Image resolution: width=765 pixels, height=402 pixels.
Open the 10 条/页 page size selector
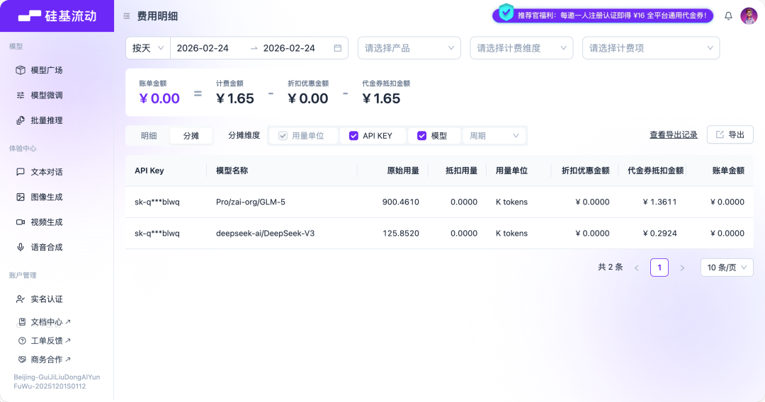[727, 268]
